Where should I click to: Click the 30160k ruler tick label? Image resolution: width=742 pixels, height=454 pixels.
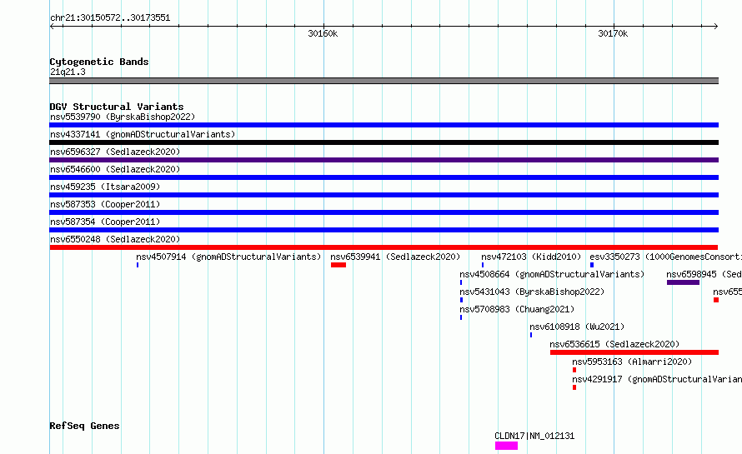323,33
